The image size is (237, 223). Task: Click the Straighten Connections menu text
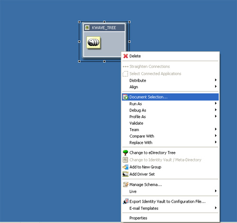pyautogui.click(x=150, y=66)
